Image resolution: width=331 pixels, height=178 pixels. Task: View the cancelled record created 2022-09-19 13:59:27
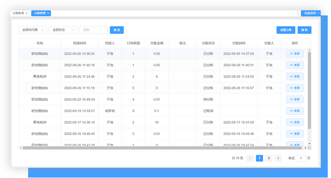(294, 111)
